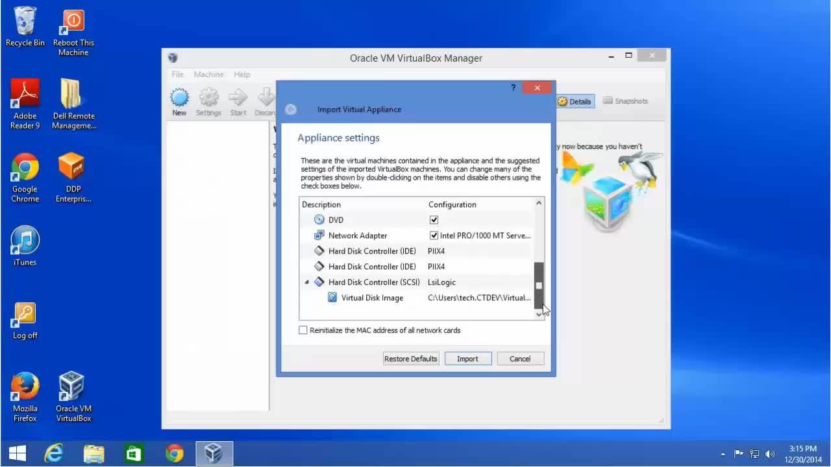Image resolution: width=831 pixels, height=467 pixels.
Task: Open Chrome from taskbar
Action: coord(174,453)
